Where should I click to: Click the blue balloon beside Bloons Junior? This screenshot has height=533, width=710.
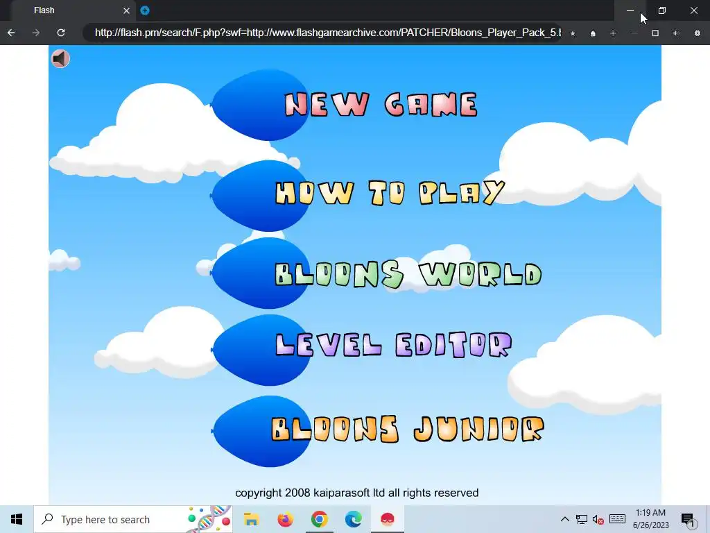point(260,431)
